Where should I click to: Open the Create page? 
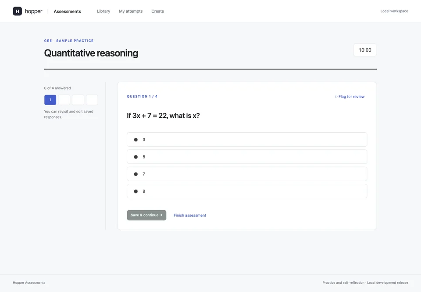coord(157,11)
